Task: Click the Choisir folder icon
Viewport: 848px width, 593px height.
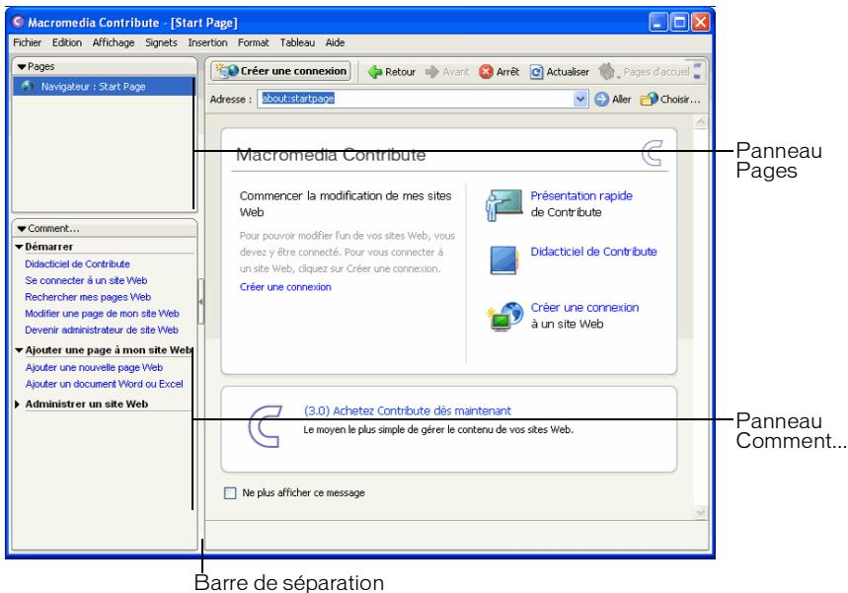Action: tap(649, 100)
